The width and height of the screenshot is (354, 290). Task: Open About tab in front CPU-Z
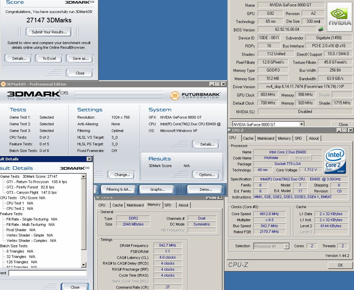click(314, 138)
